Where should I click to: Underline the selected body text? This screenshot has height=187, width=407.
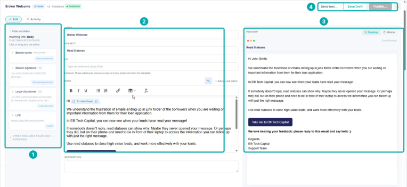[86, 90]
